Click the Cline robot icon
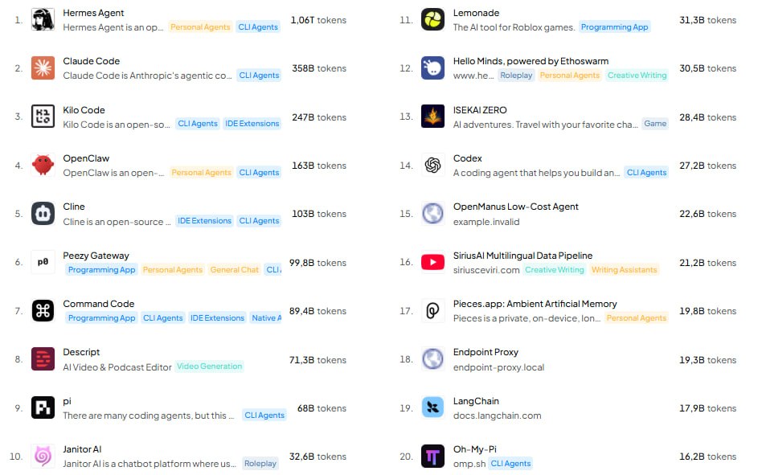Image resolution: width=758 pixels, height=475 pixels. [43, 214]
